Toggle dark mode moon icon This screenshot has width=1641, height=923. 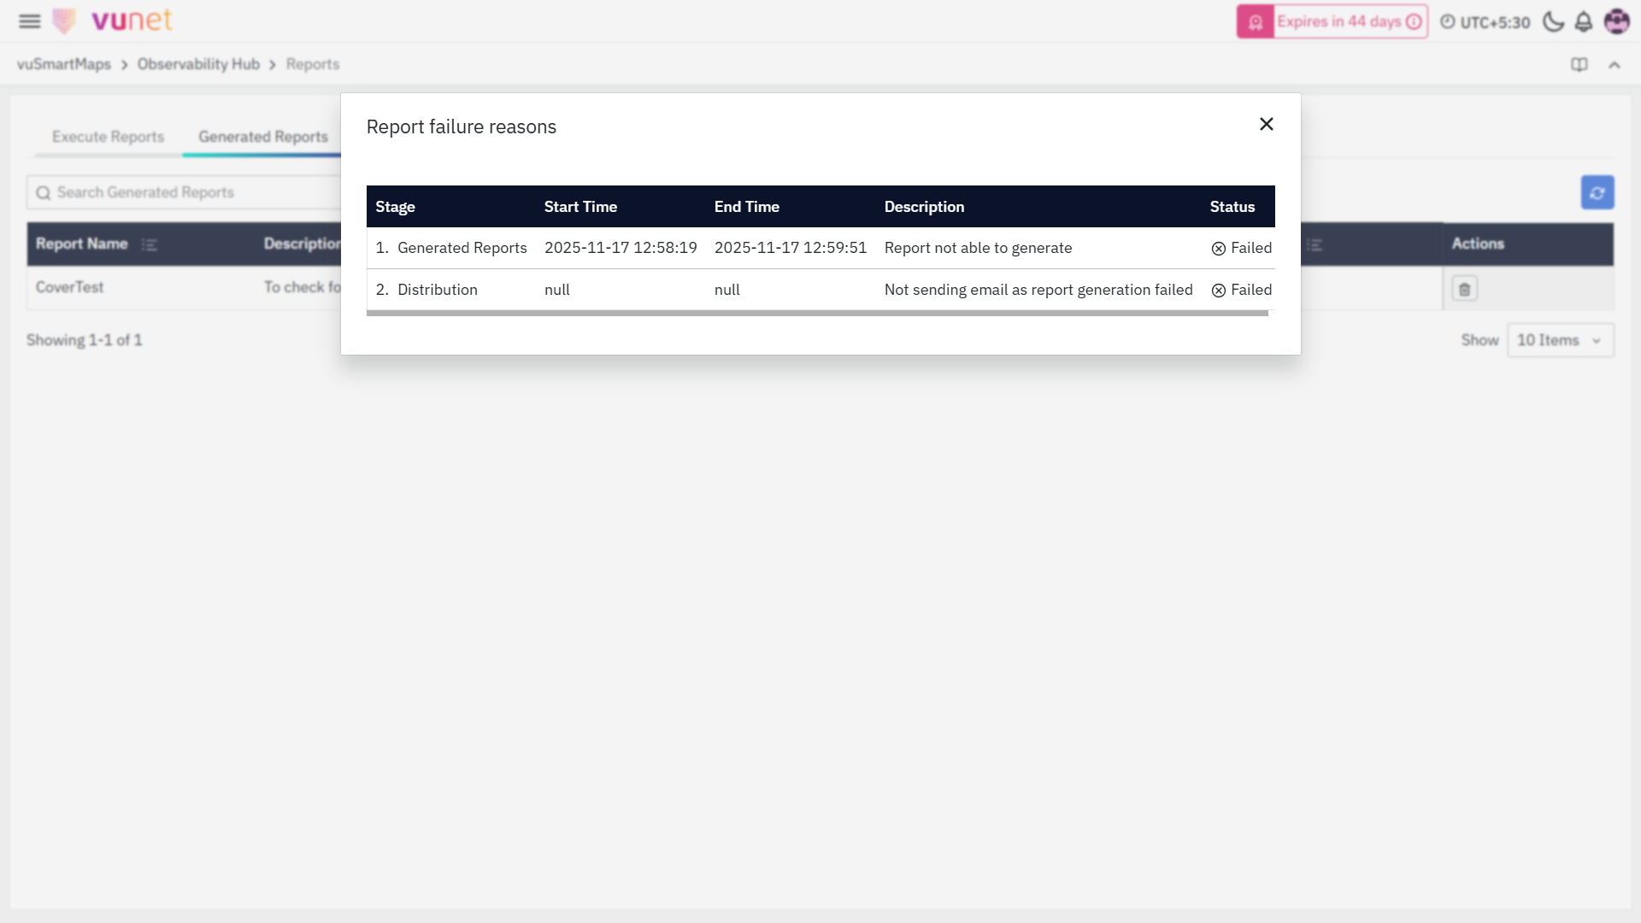(1553, 22)
